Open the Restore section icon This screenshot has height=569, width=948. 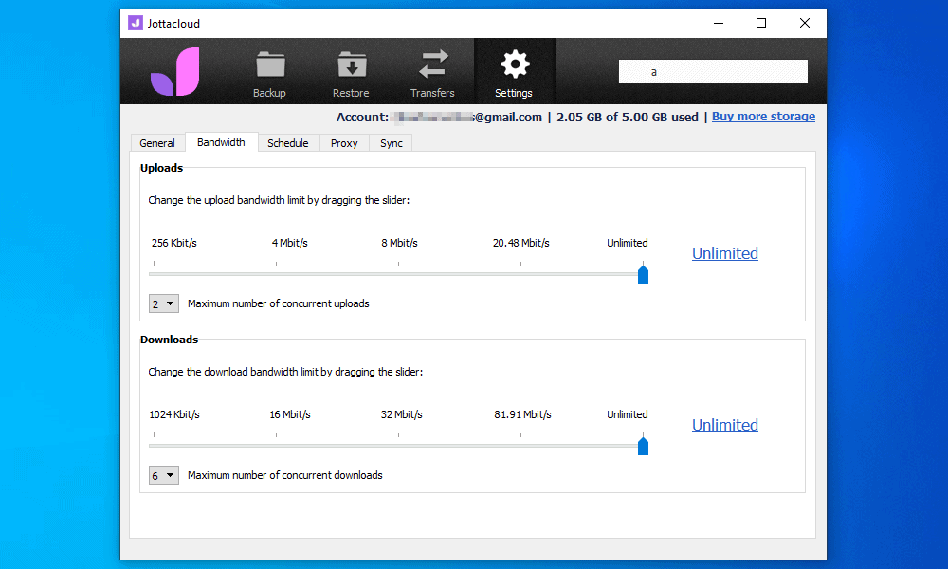[351, 66]
